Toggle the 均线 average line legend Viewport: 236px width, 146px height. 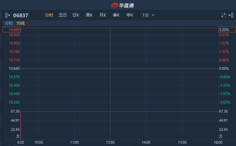coord(21,23)
